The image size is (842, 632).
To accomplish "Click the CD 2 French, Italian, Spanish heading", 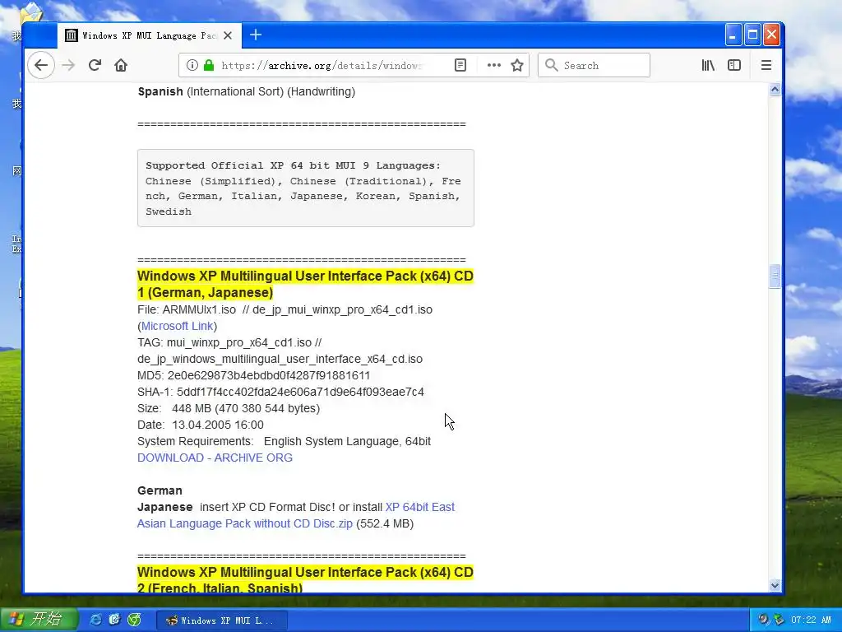I will (x=305, y=579).
